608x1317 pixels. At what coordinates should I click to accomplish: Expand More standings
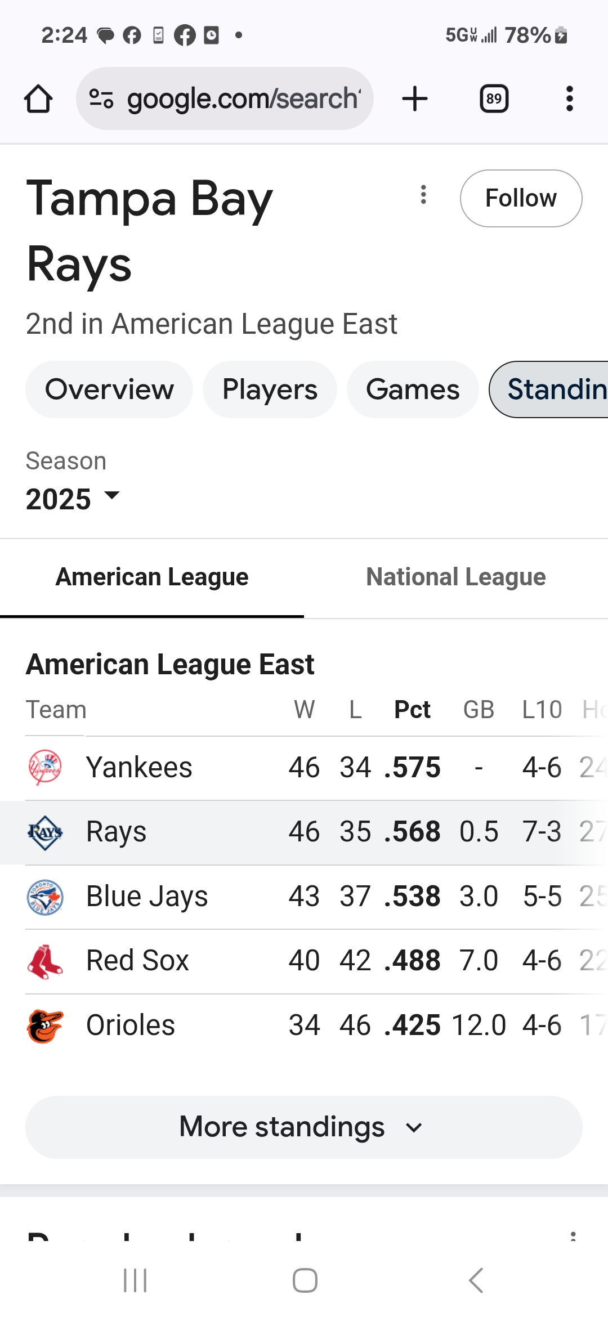(304, 1127)
